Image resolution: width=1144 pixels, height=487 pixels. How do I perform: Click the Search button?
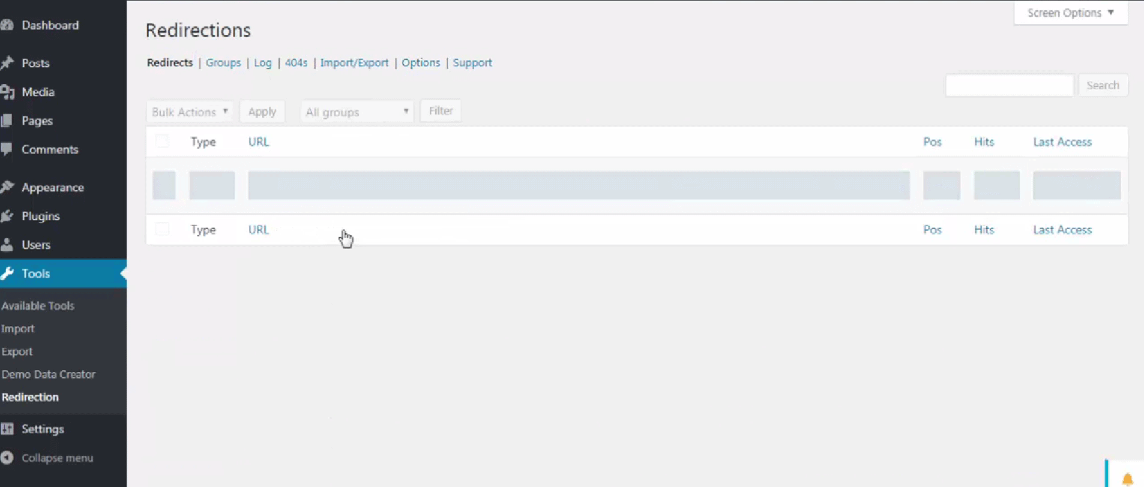pyautogui.click(x=1103, y=85)
